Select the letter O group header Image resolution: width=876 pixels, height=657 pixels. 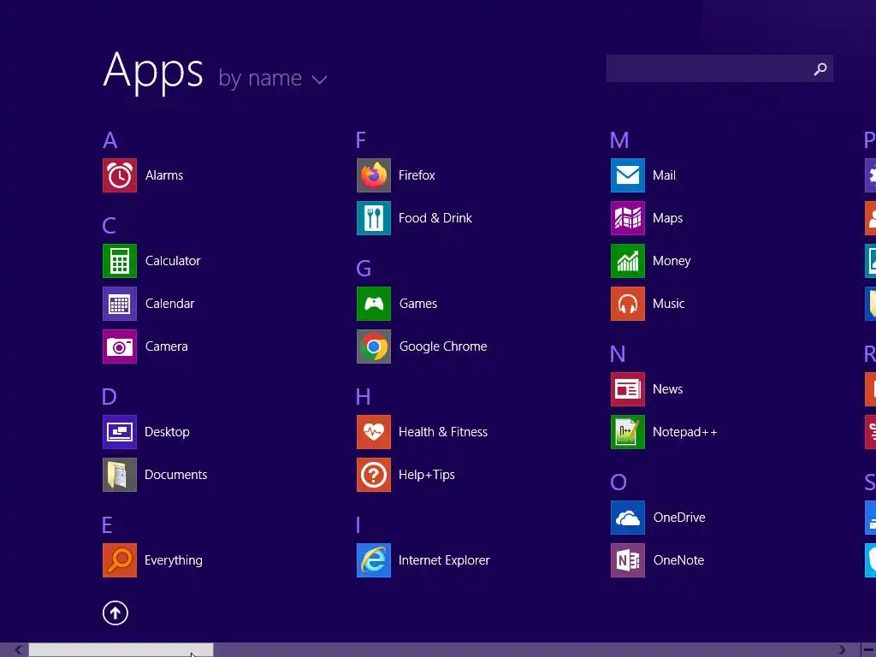[619, 482]
